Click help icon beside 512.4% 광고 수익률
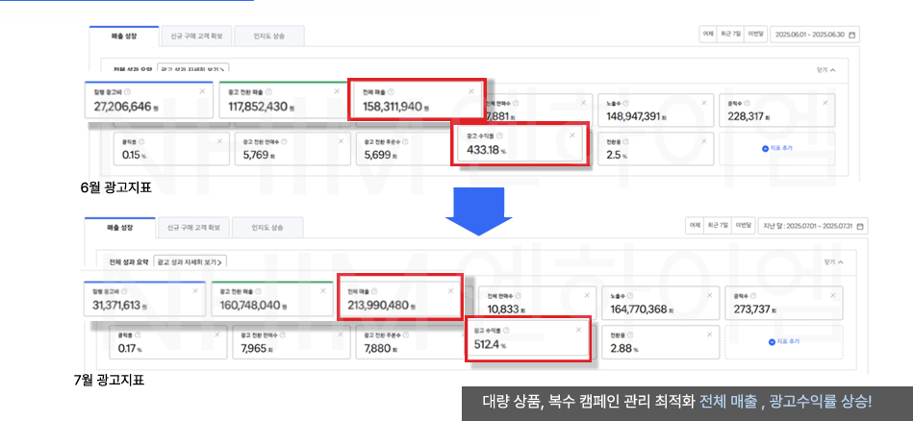913x421 pixels. [x=506, y=330]
